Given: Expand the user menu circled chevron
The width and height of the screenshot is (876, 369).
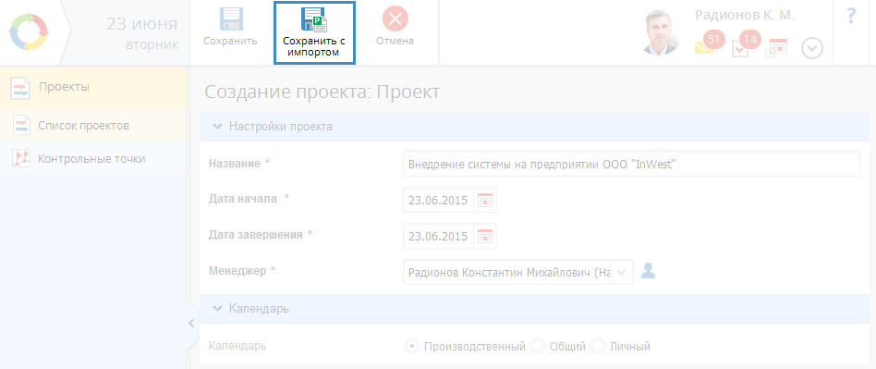Looking at the screenshot, I should (812, 49).
